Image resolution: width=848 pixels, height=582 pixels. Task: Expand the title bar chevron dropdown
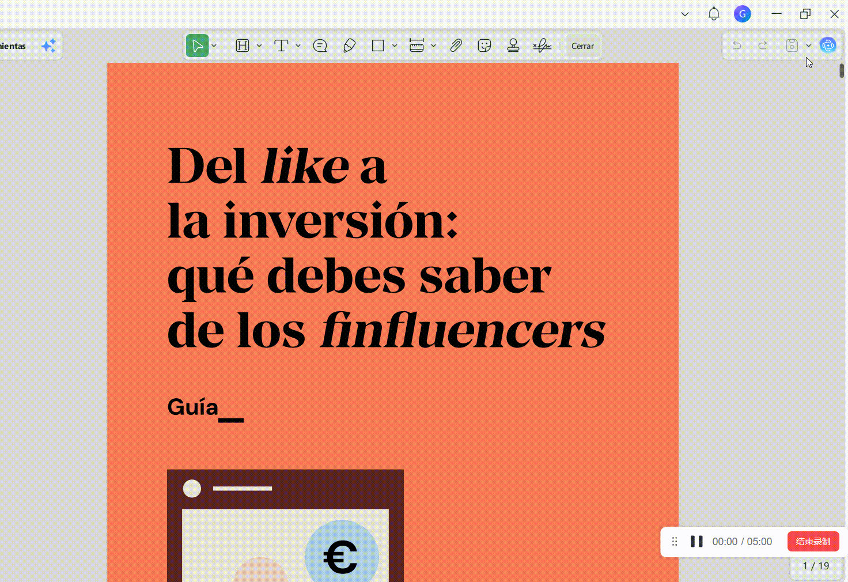coord(685,14)
